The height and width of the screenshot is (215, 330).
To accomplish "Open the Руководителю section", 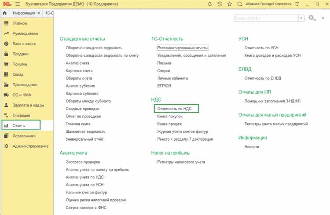I will click(25, 34).
